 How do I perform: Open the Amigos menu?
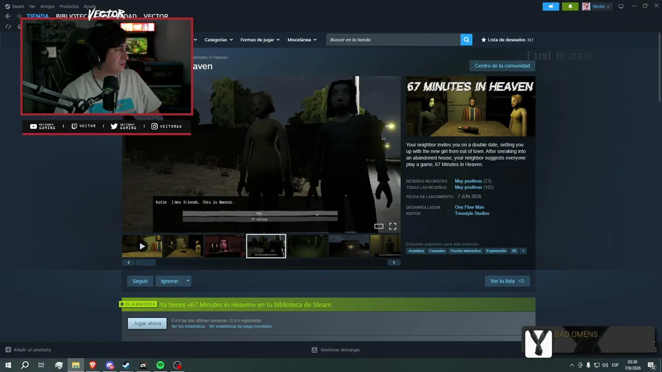48,6
